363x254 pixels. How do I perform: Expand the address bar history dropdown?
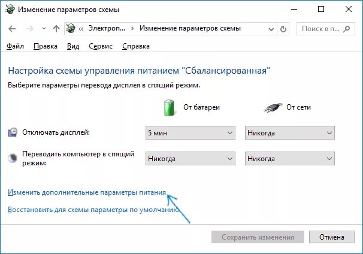pos(271,29)
